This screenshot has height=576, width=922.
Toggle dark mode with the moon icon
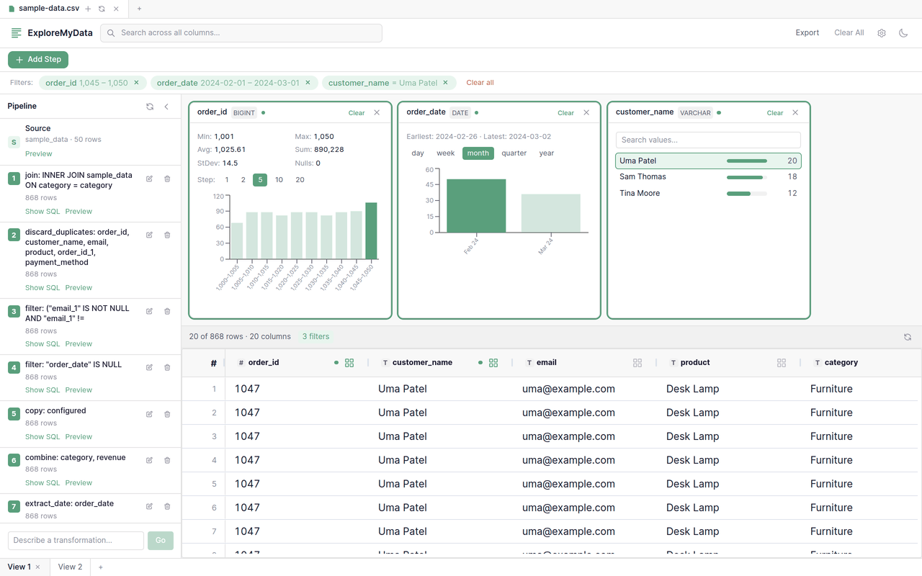coord(903,32)
